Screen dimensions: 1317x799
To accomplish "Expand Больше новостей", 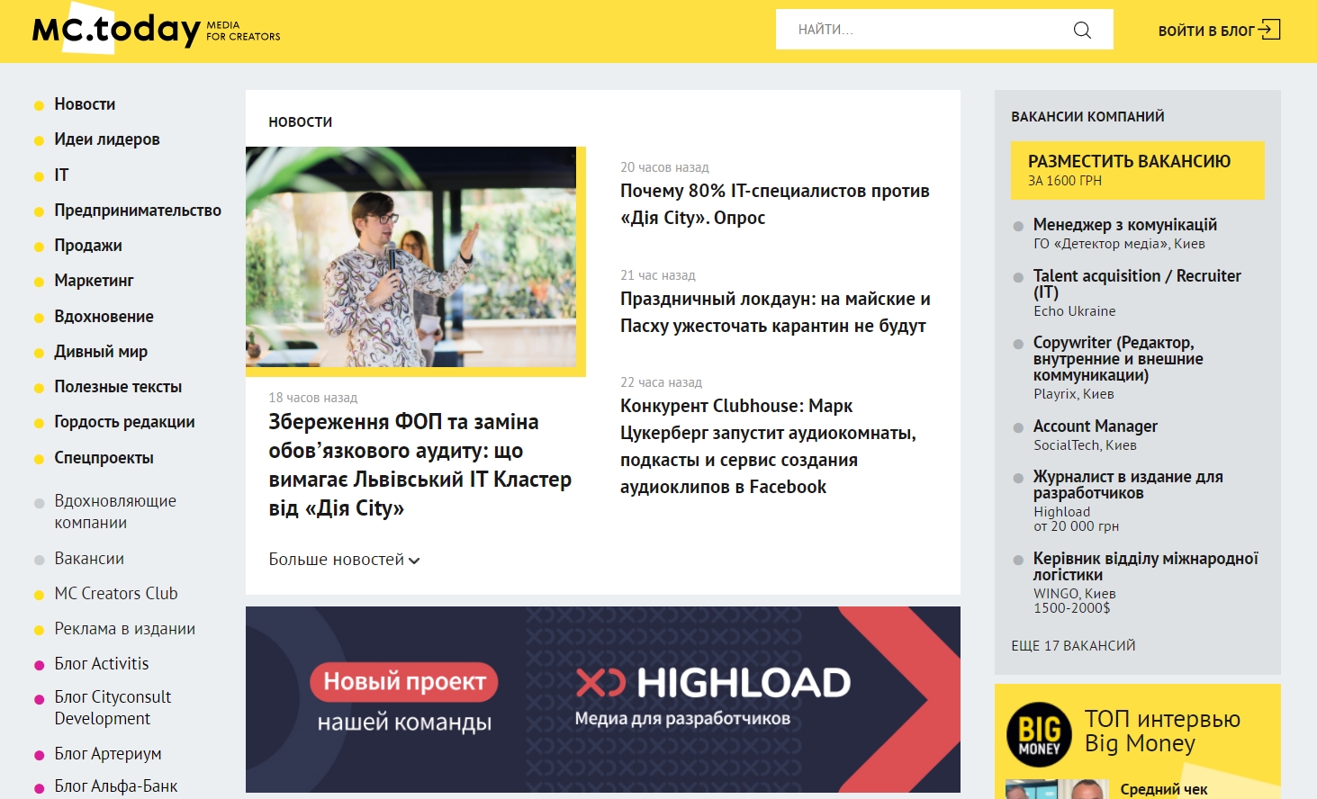I will click(x=344, y=560).
